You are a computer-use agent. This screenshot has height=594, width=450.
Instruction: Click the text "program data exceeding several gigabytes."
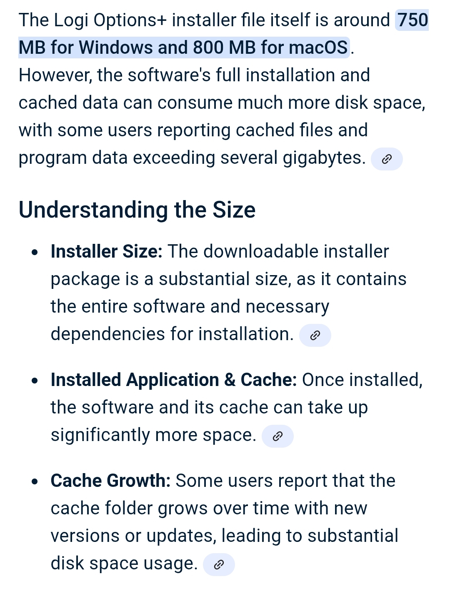[x=192, y=158]
